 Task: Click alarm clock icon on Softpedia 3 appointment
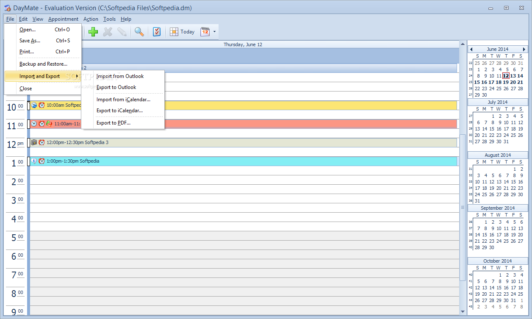[x=42, y=142]
